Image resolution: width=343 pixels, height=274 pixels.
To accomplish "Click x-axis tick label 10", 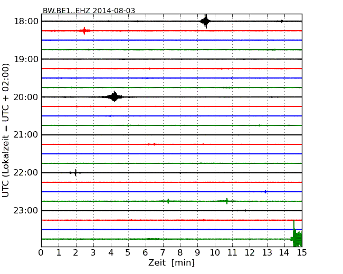I will (215, 253).
